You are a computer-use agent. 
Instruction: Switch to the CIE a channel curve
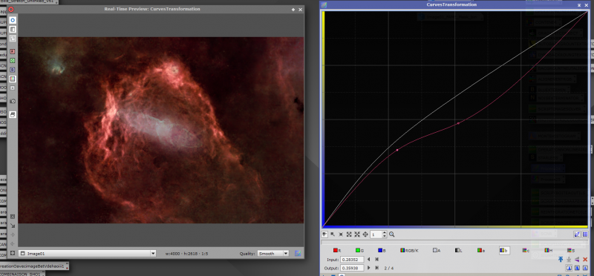click(481, 250)
